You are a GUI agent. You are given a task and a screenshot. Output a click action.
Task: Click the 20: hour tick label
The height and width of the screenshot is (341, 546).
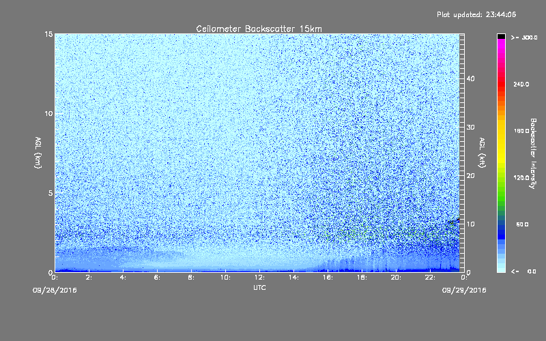[x=396, y=278]
